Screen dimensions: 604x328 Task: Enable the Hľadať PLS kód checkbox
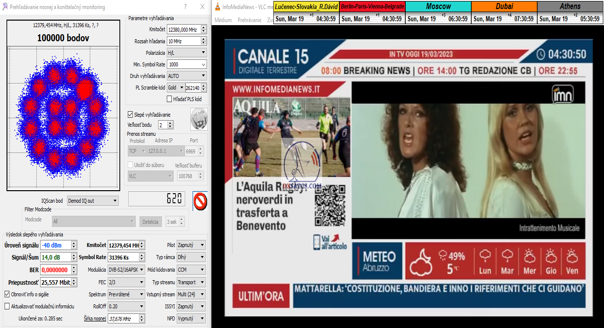click(170, 99)
